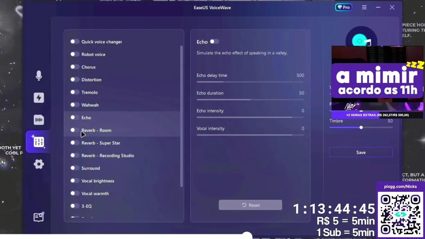Enable the Robot voice effect

click(75, 54)
